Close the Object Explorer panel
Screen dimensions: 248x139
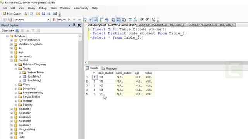79,25
